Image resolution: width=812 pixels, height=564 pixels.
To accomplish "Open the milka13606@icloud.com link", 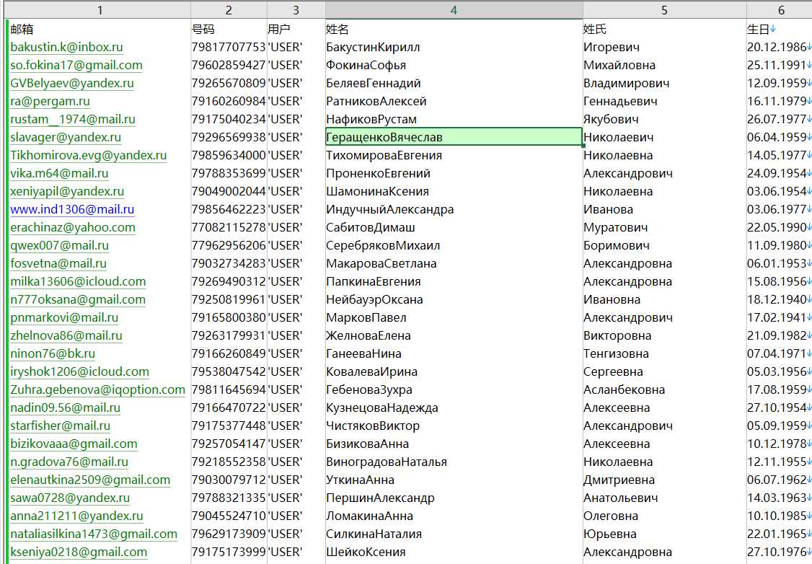I will pos(78,282).
